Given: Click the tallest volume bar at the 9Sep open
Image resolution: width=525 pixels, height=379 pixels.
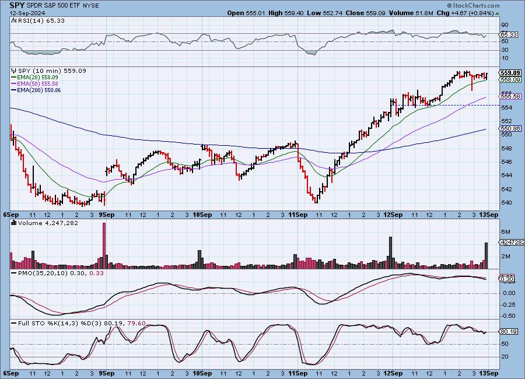Looking at the screenshot, I should (104, 245).
